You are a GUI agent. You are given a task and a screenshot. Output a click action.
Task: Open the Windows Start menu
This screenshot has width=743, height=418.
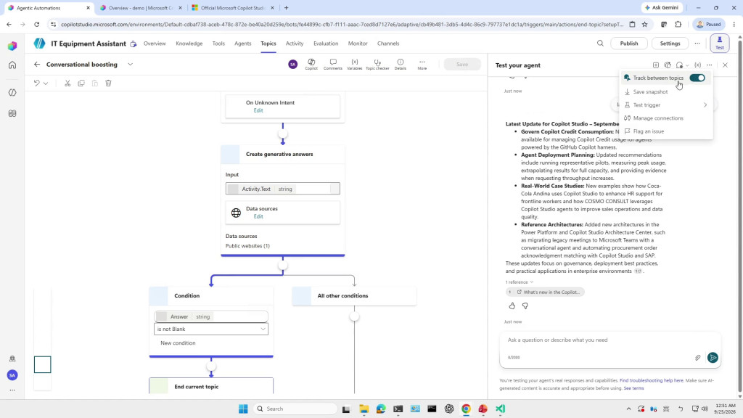[x=243, y=409]
